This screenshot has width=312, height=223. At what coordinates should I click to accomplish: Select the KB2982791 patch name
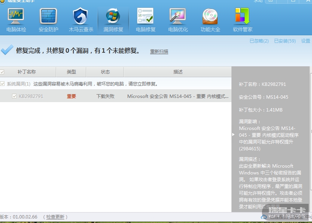pyautogui.click(x=31, y=96)
